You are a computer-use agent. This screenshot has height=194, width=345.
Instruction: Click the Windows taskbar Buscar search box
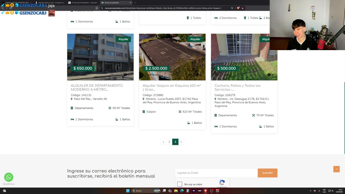(146, 191)
